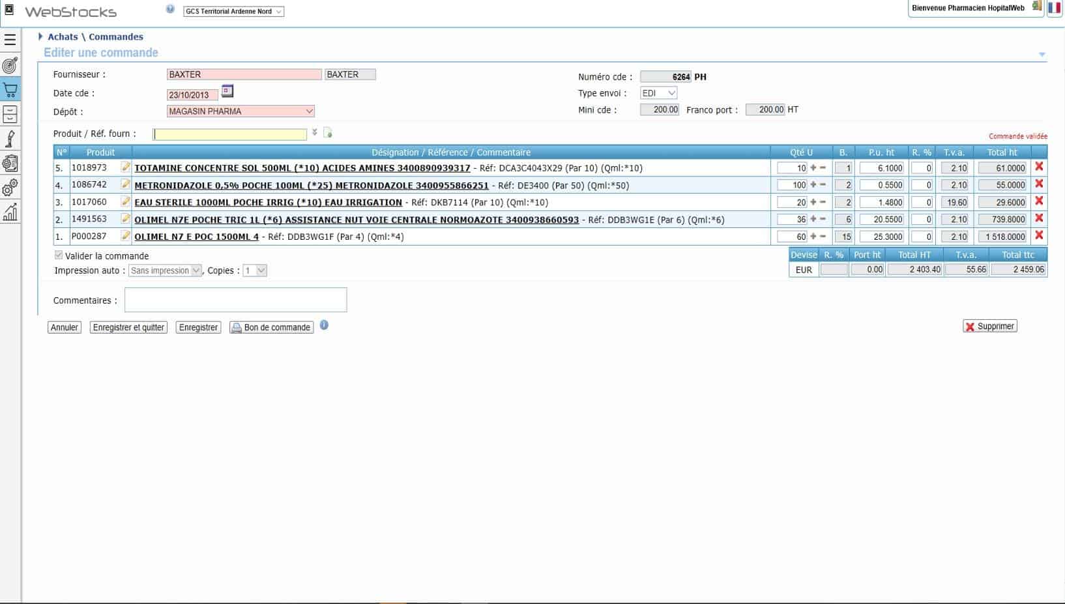Click product code P000287

click(x=89, y=236)
